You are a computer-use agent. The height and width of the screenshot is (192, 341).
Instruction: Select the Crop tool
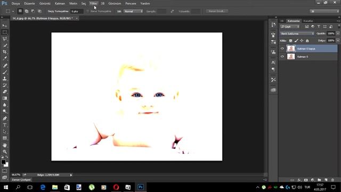[x=5, y=52]
